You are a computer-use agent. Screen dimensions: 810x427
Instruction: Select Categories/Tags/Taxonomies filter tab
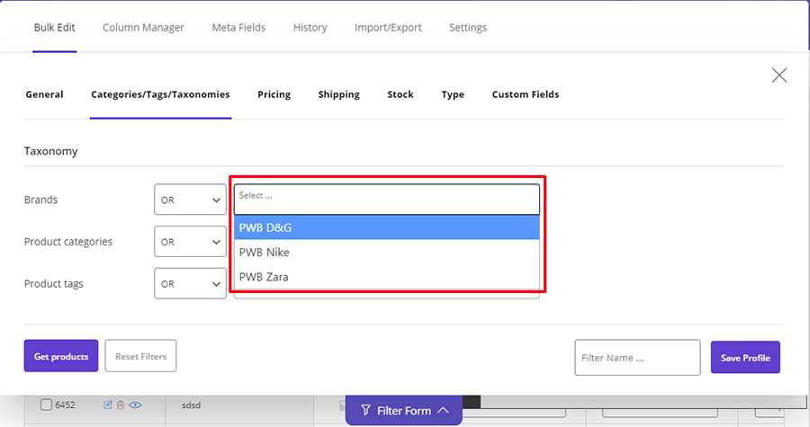pos(160,94)
